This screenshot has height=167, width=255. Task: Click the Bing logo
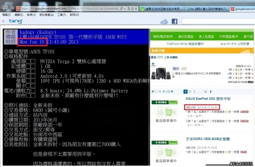point(16,21)
